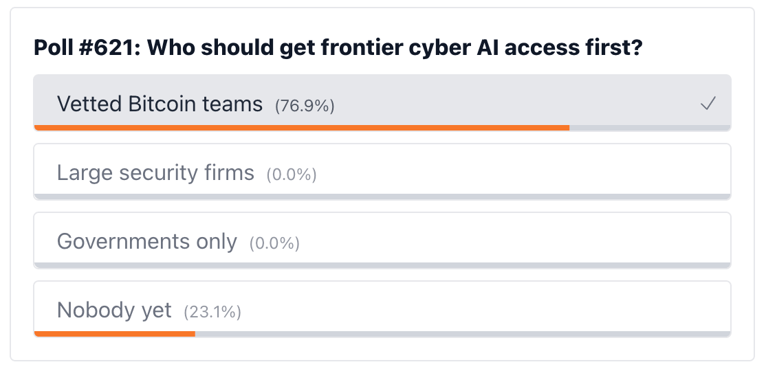Click the "Vetted Bitcoin teams" label text
The image size is (766, 371).
tap(160, 104)
